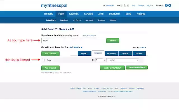Open the Blog menu

tap(128, 14)
